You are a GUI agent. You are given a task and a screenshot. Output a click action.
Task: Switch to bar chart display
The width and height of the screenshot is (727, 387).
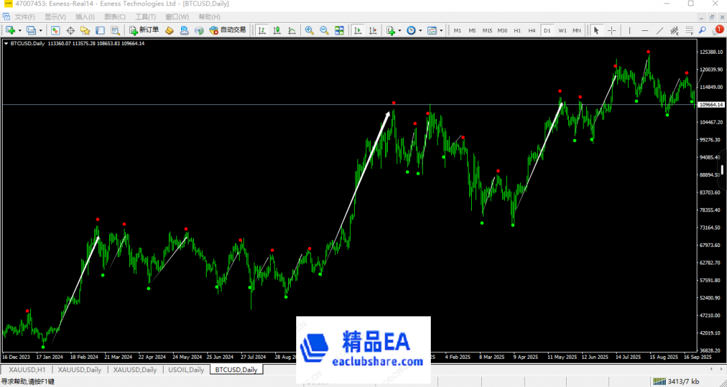coord(262,30)
